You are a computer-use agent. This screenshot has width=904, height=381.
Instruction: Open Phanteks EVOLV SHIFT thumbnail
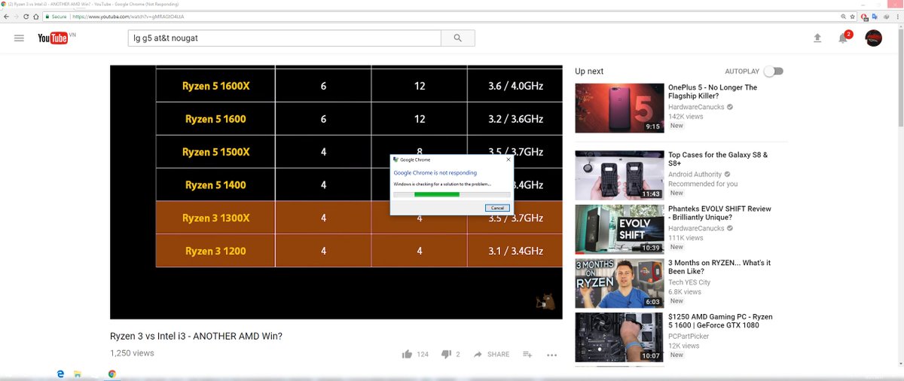pyautogui.click(x=619, y=229)
